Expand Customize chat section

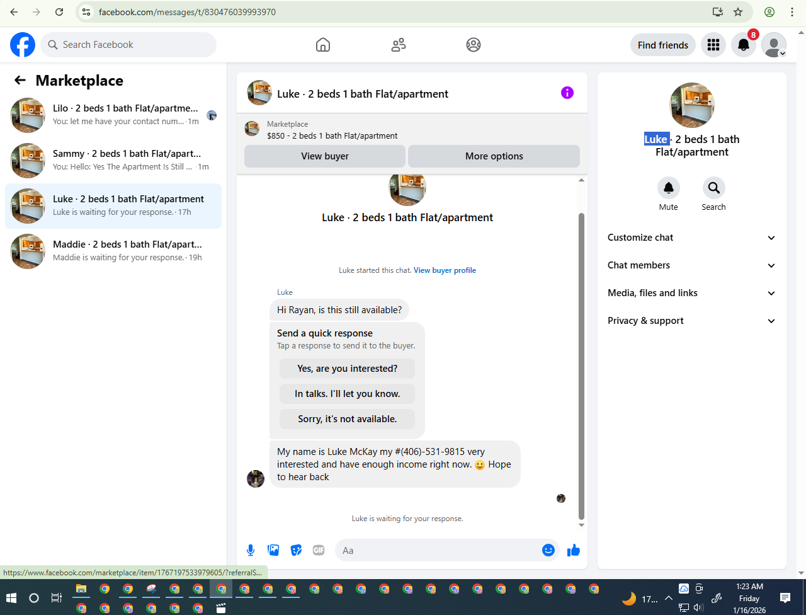tap(691, 238)
